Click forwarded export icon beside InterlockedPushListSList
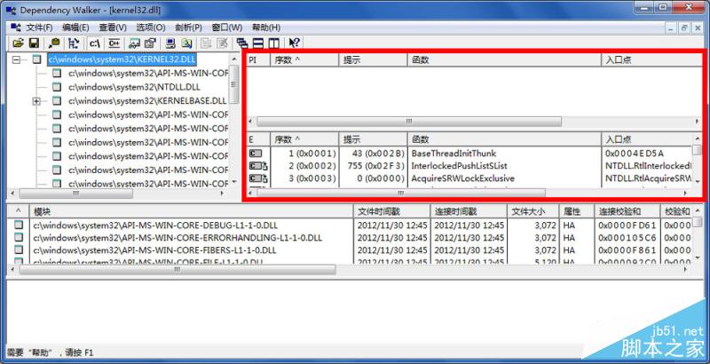The image size is (710, 364). coord(258,166)
